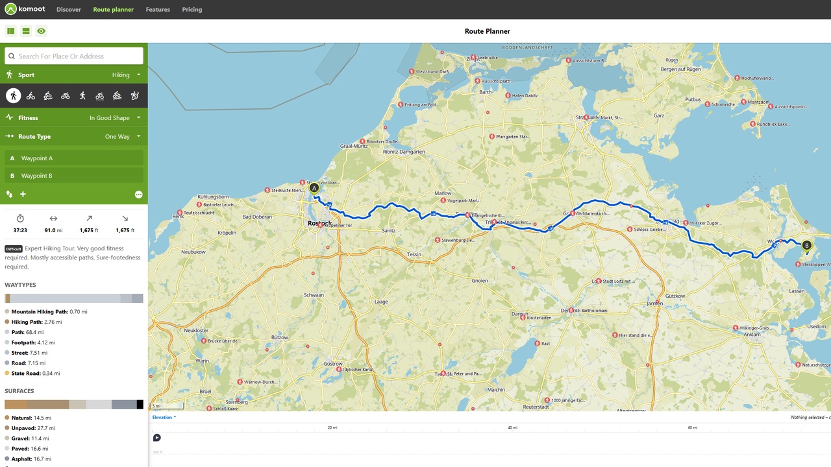831x467 pixels.
Task: Go to the Pricing page
Action: [192, 10]
